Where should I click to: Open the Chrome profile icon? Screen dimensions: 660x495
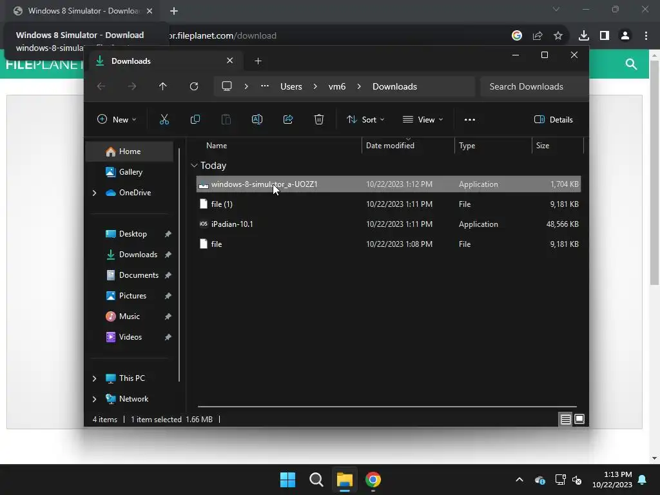tap(625, 35)
